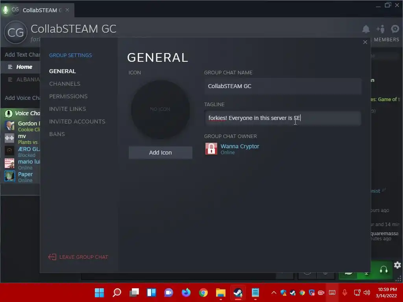Click the Group Chat Name field

point(283,86)
